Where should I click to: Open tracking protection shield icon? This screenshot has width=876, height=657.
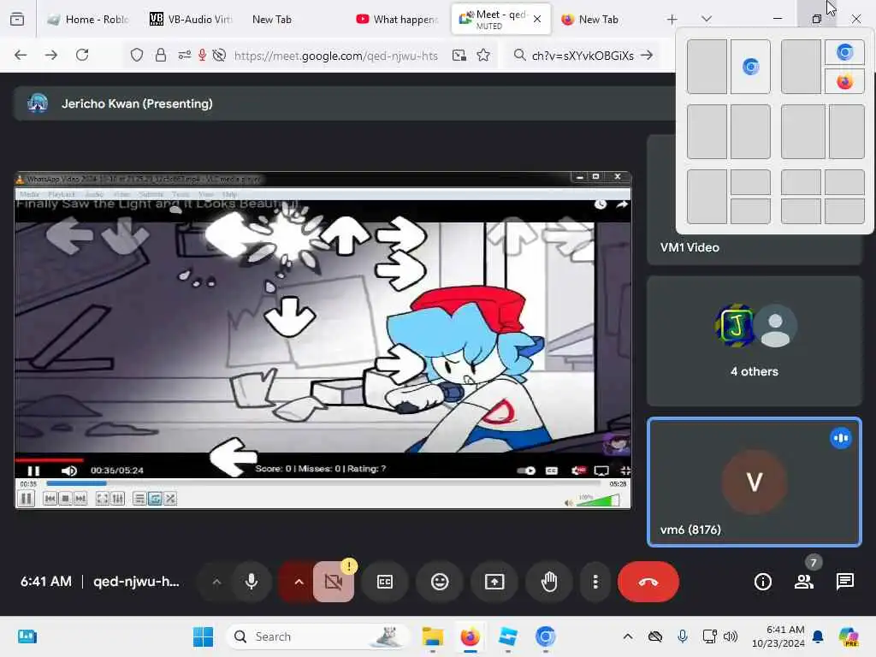point(137,55)
